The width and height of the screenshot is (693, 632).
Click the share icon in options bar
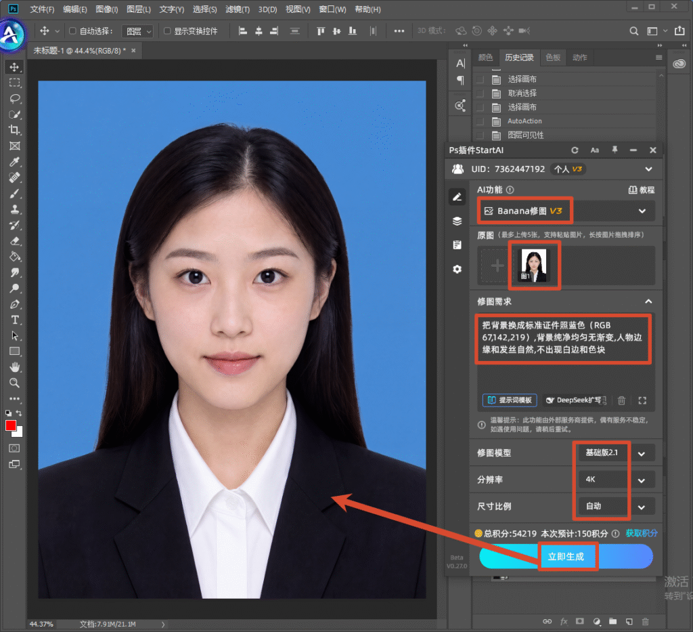(679, 30)
